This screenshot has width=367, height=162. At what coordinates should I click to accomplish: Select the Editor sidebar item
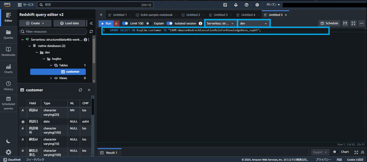click(x=8, y=18)
